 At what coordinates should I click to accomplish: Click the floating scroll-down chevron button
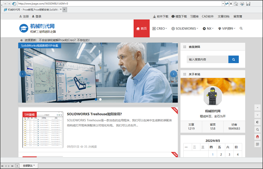pos(257,115)
